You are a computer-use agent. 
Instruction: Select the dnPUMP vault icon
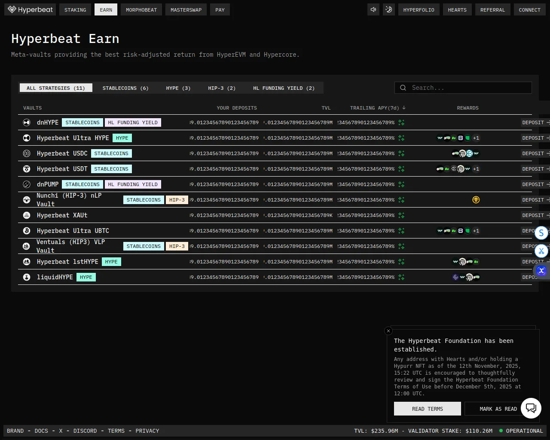tap(27, 184)
